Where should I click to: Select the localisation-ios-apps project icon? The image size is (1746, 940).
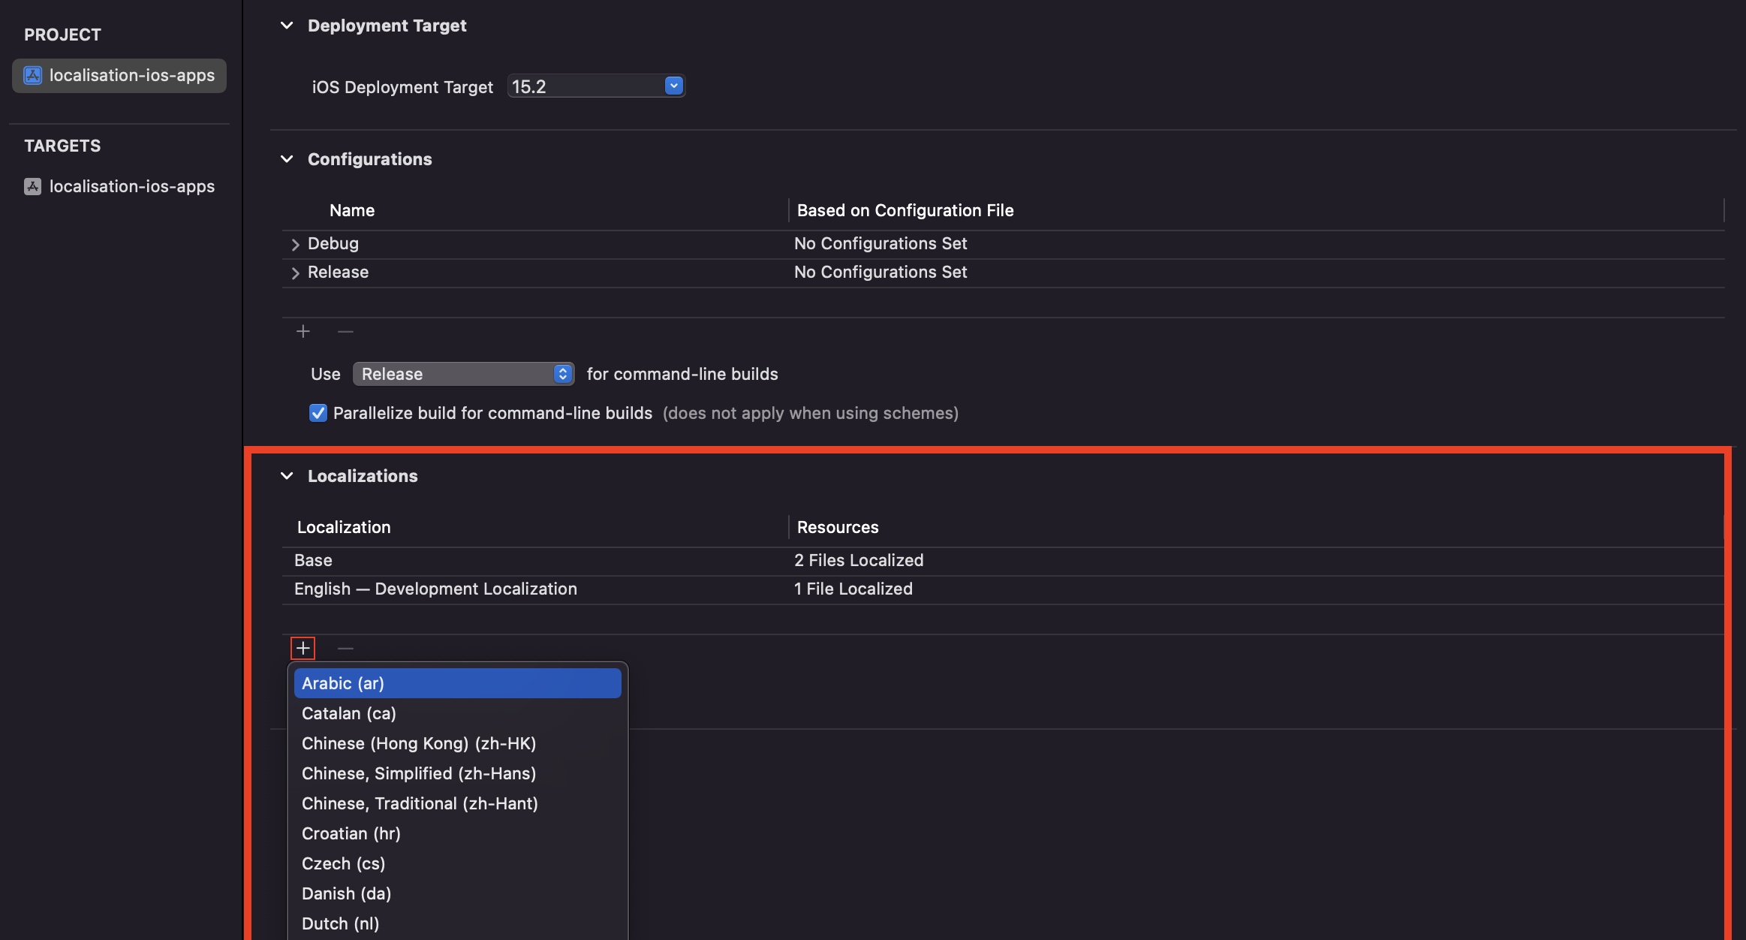point(32,76)
